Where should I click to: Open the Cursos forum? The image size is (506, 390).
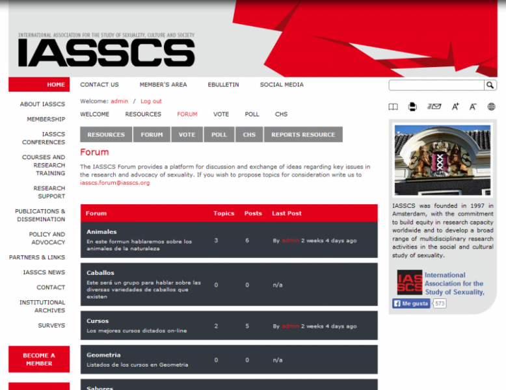[98, 321]
